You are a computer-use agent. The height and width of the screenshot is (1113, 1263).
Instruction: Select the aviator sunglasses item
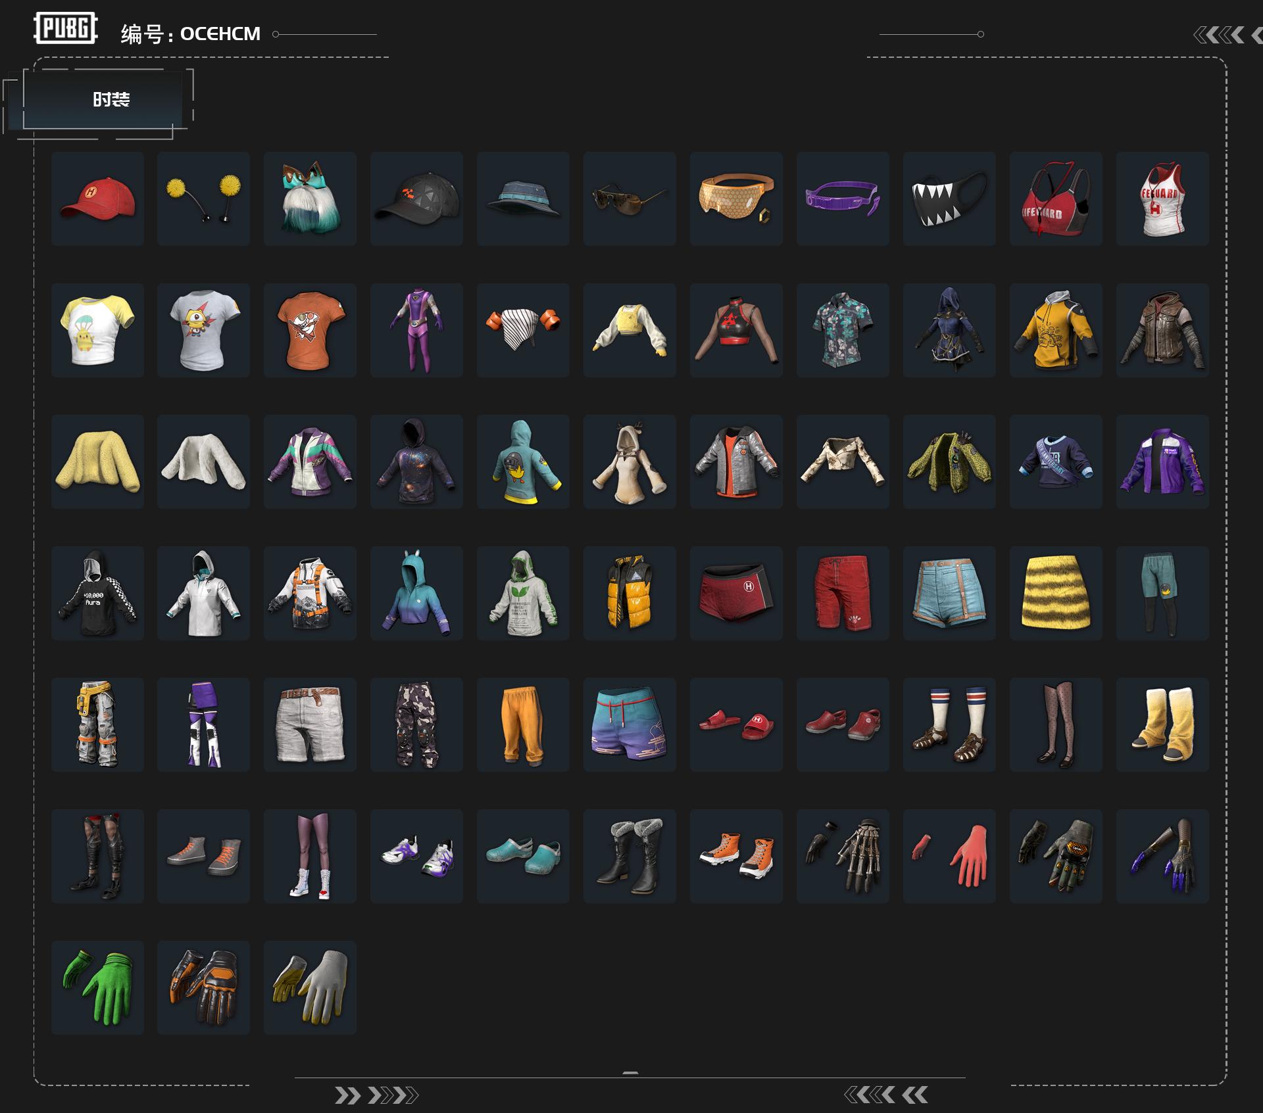point(630,199)
